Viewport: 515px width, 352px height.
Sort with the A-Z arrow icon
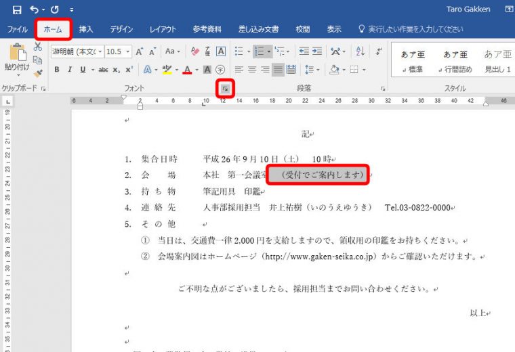(360, 51)
